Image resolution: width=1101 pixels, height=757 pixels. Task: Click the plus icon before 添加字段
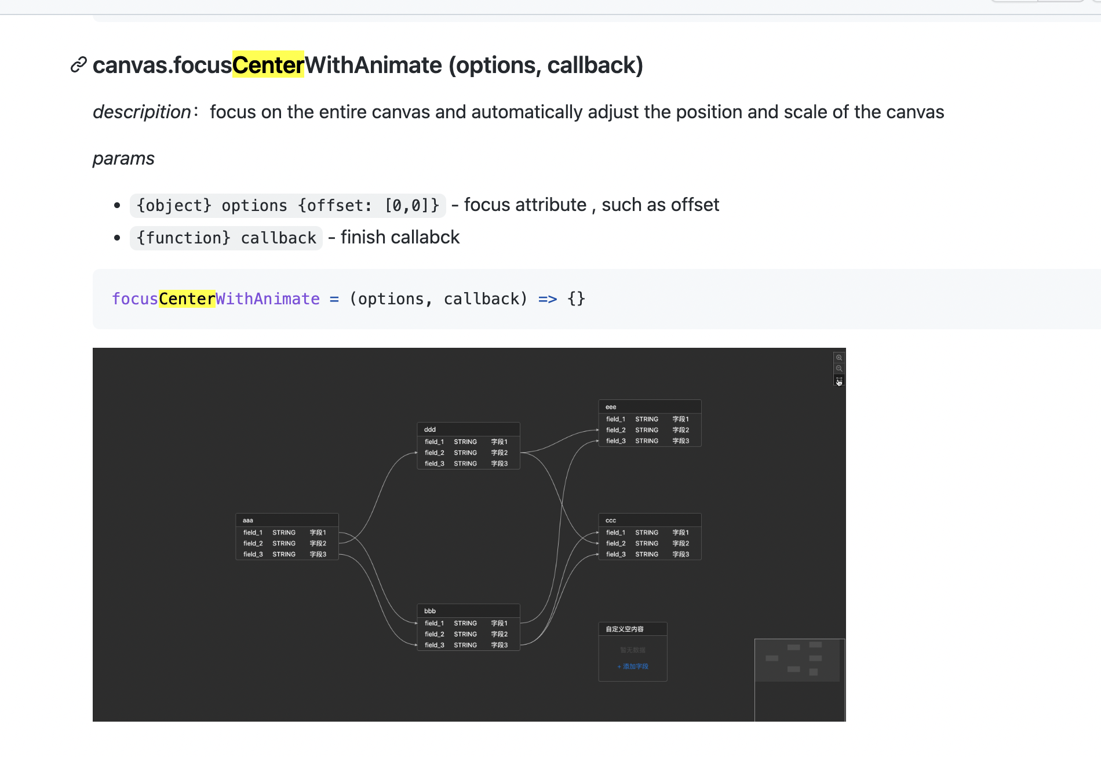619,667
